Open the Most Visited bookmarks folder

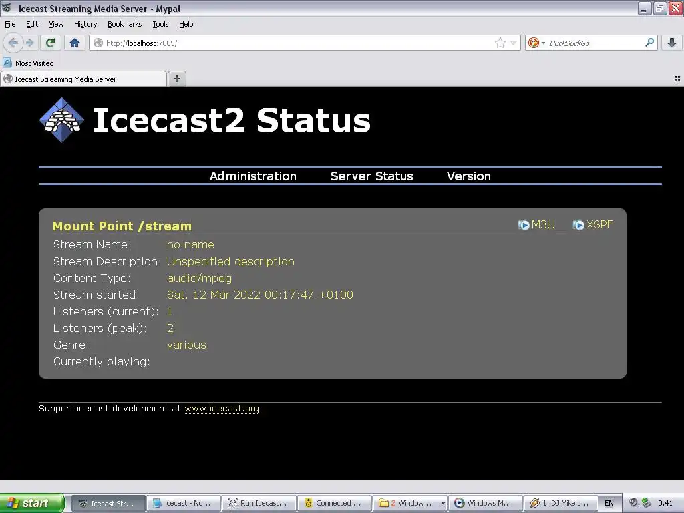coord(28,63)
